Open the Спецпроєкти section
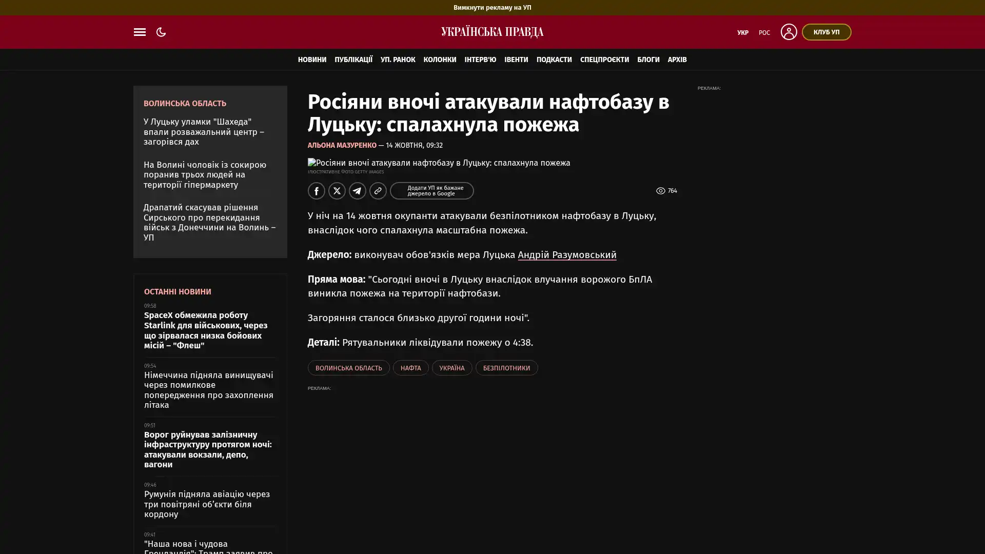985x554 pixels. [604, 60]
